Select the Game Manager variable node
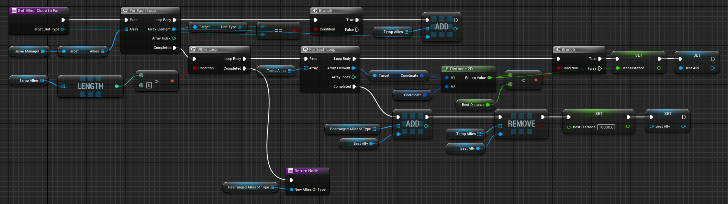The width and height of the screenshot is (728, 204). (x=27, y=51)
